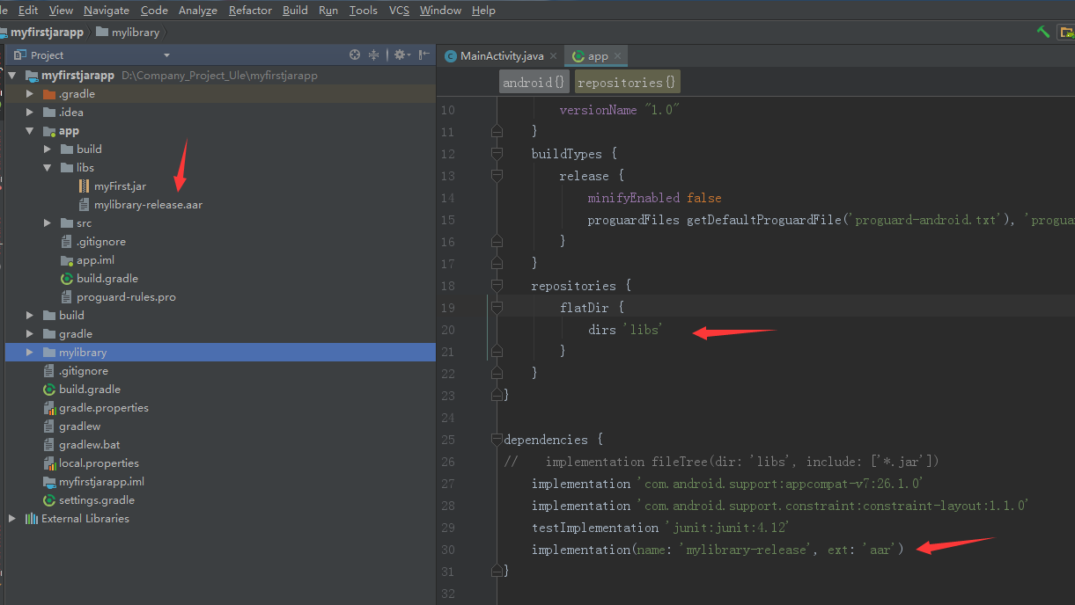
Task: Open the Edit menu
Action: [x=28, y=11]
